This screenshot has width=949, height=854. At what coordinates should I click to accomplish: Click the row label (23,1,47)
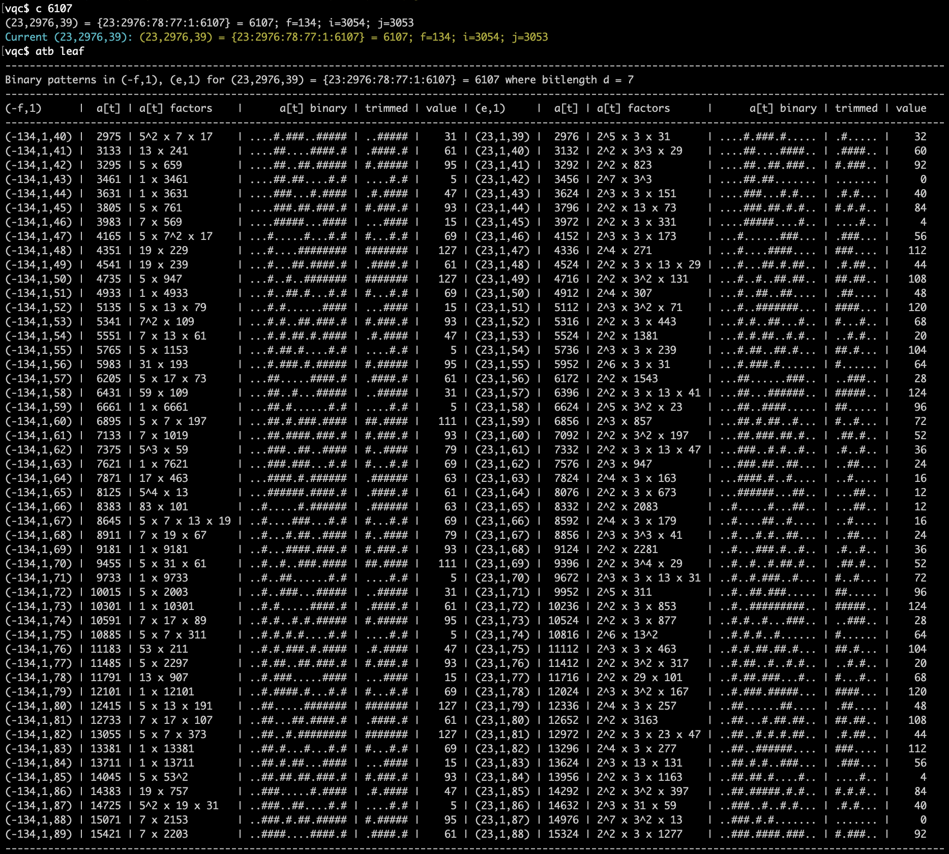pyautogui.click(x=502, y=251)
